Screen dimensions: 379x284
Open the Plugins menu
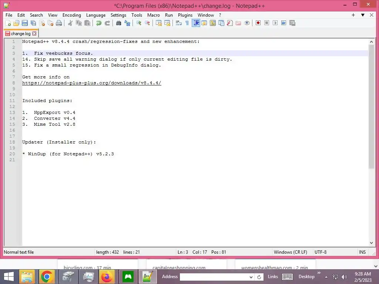[x=185, y=15]
